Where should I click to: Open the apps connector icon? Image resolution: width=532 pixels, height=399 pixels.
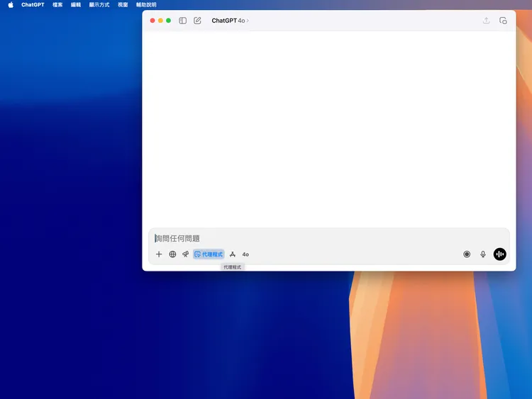click(233, 254)
